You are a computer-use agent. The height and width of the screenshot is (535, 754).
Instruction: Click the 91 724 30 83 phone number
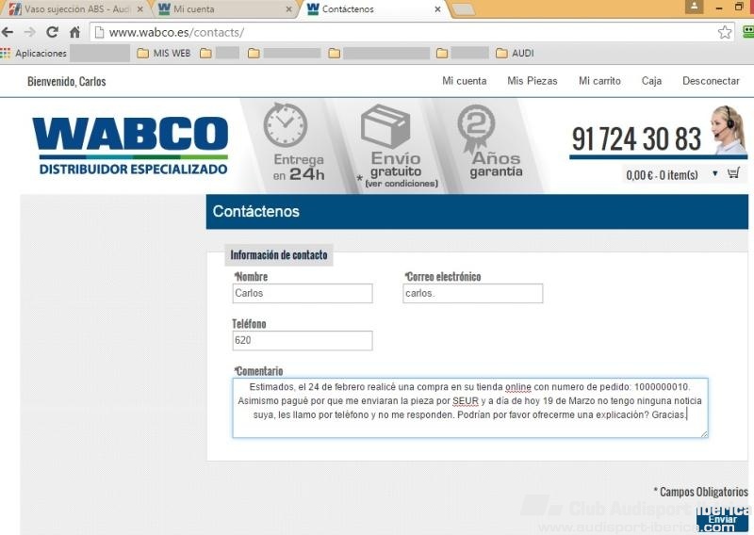636,138
